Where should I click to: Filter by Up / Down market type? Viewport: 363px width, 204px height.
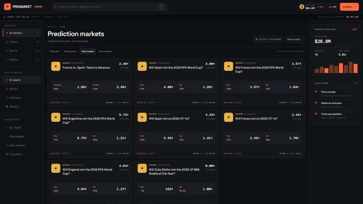coord(22,127)
